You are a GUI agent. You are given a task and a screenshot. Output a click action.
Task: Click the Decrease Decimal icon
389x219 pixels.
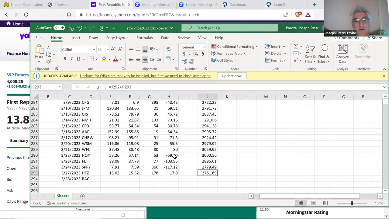pyautogui.click(x=191, y=61)
